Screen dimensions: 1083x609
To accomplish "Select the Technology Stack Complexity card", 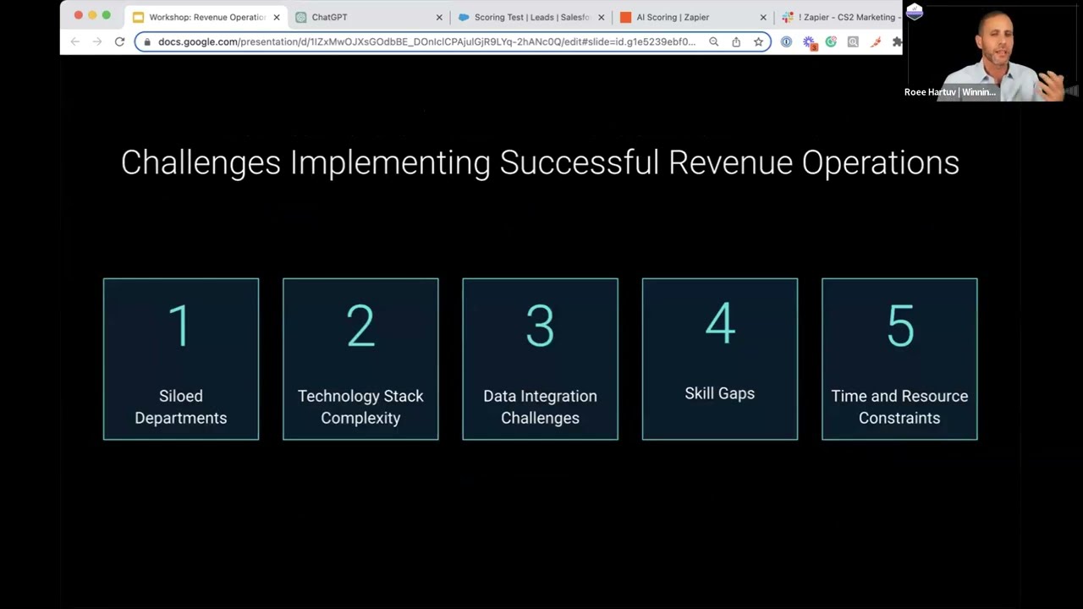I will click(x=360, y=359).
